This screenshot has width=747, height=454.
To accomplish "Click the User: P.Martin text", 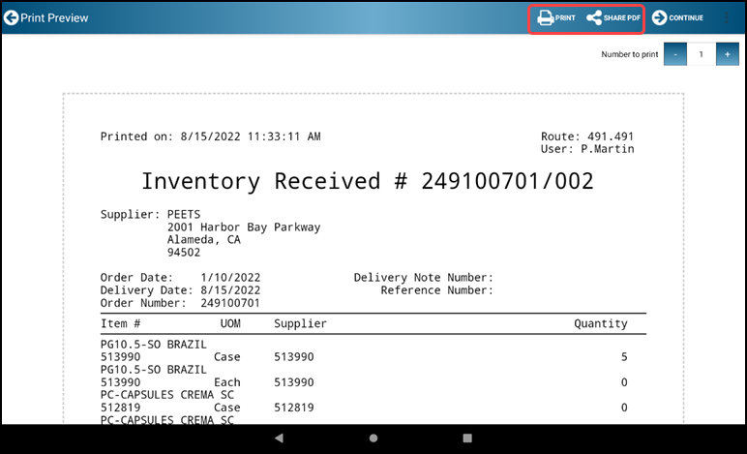I will point(587,149).
